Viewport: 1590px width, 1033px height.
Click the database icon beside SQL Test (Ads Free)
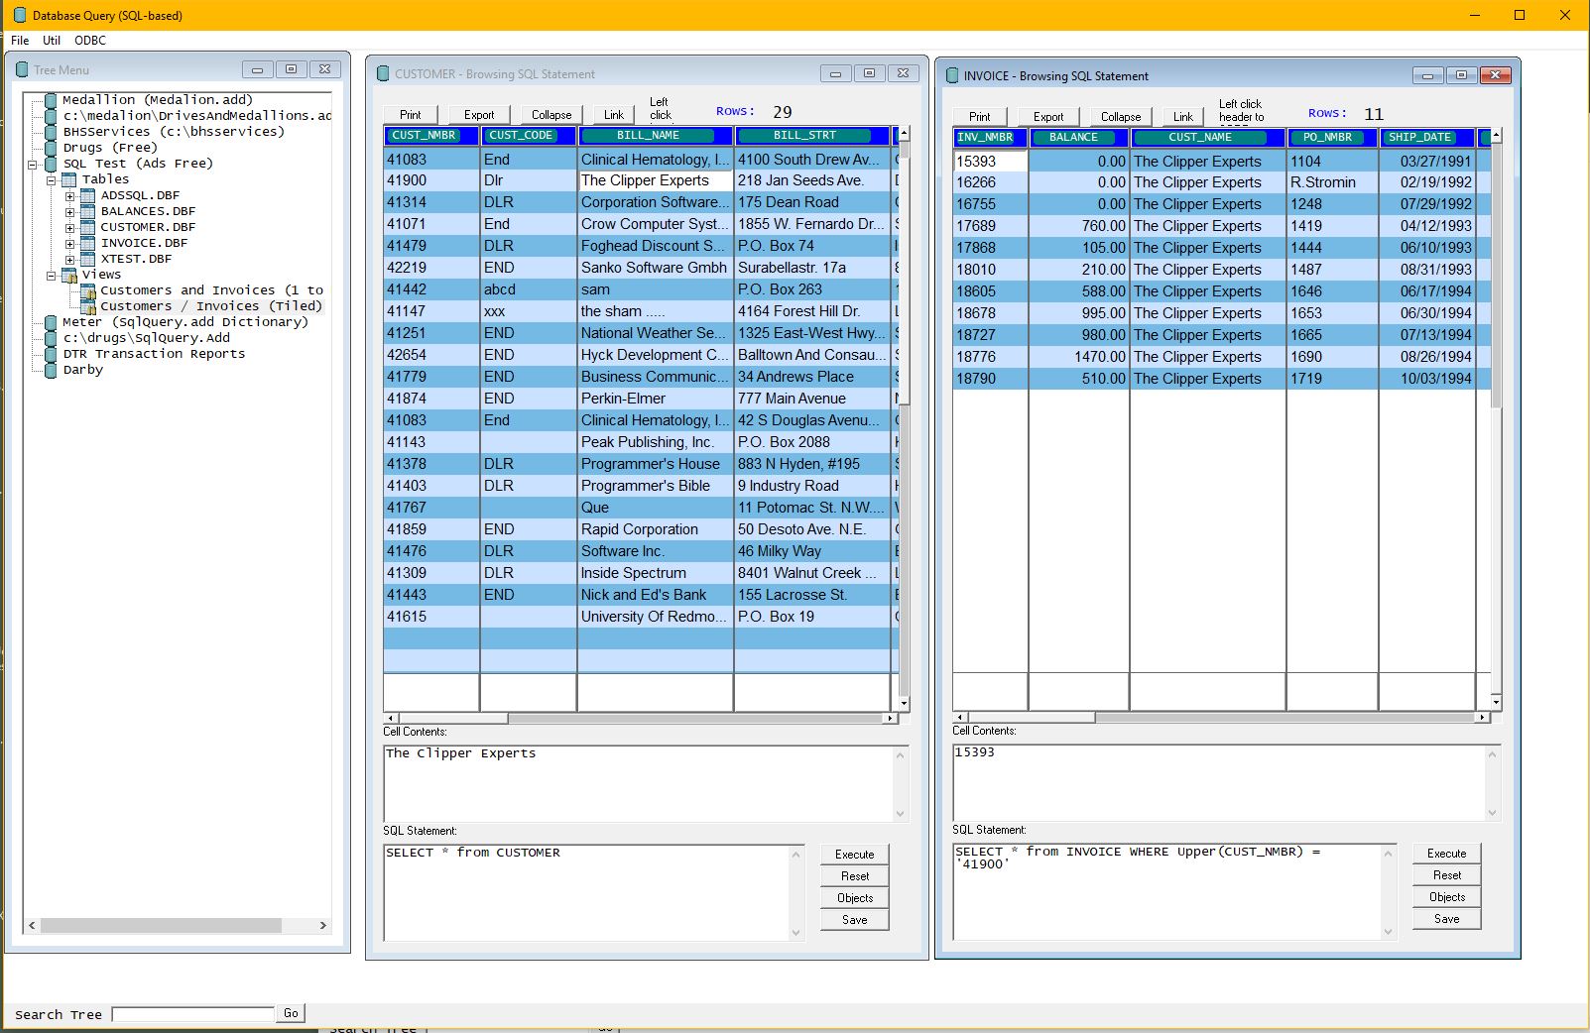click(x=51, y=163)
